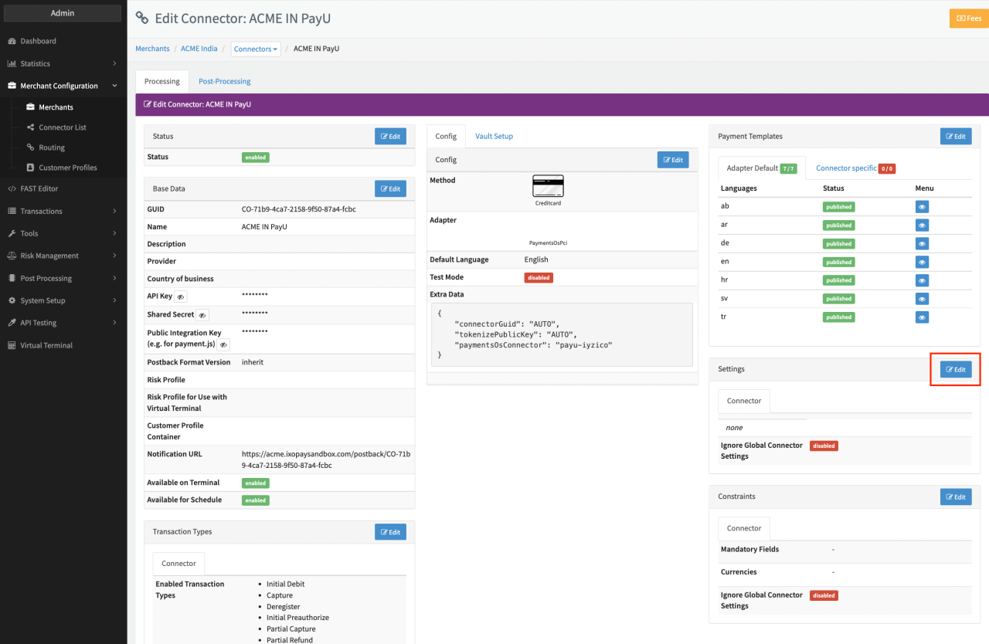This screenshot has height=644, width=989.
Task: Click the FAST Editor code icon
Action: [12, 188]
